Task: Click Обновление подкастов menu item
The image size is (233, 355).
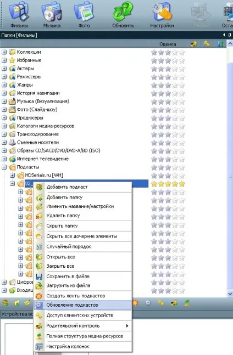Action: [x=83, y=305]
